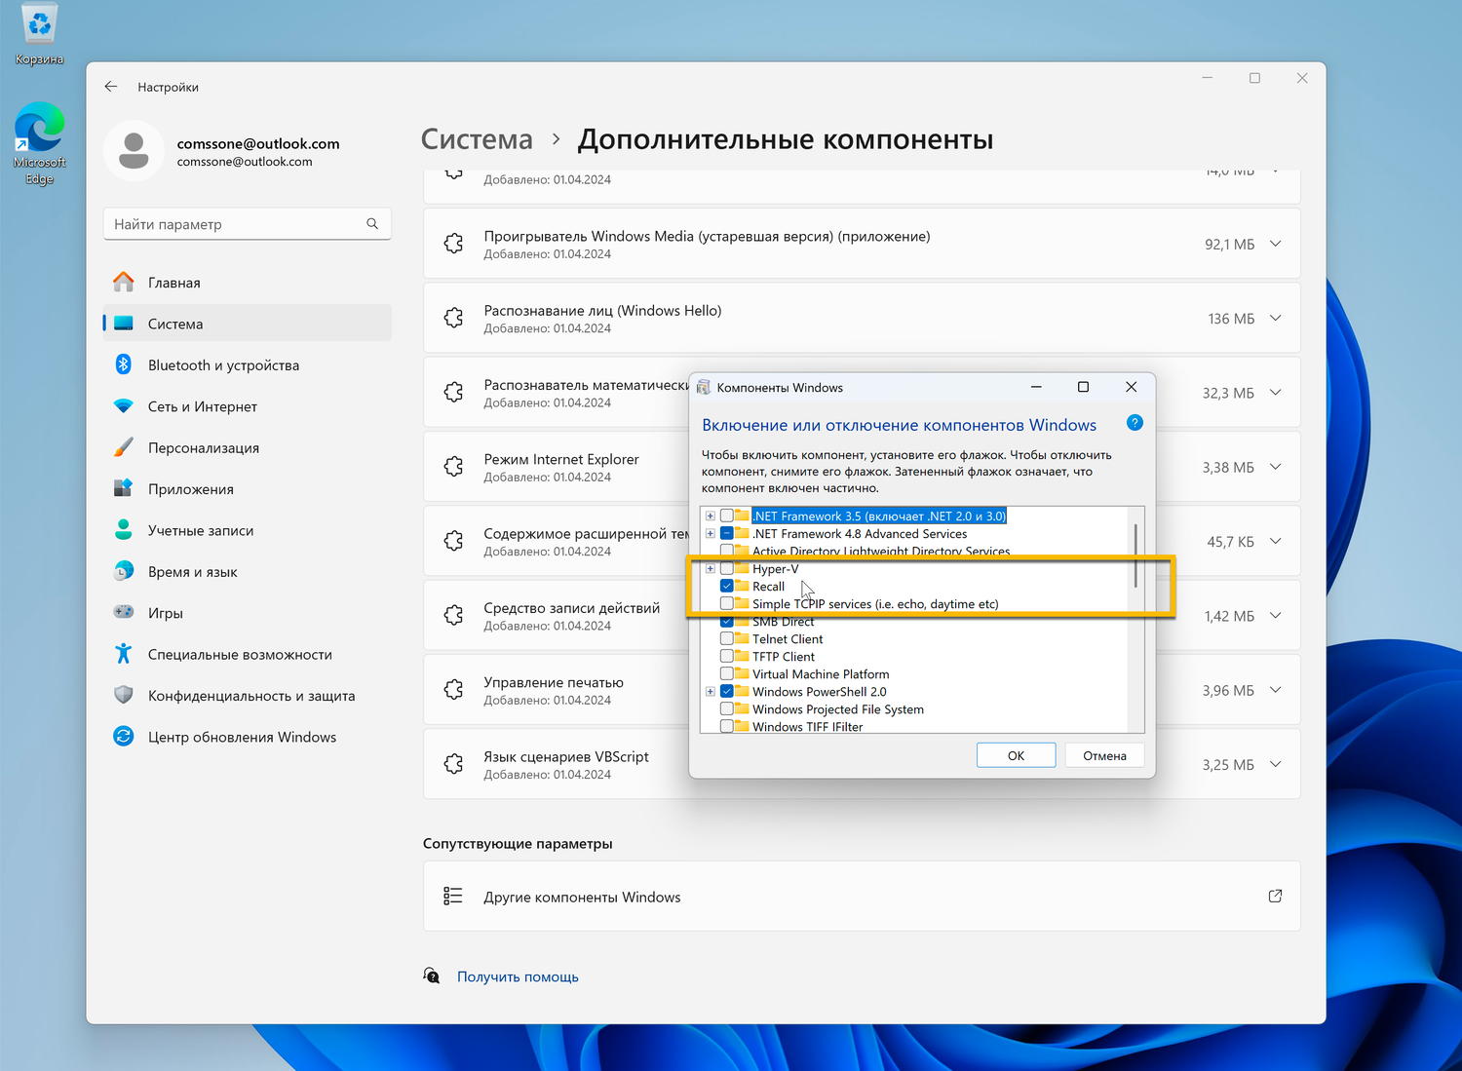Click gear icon of Средство записи действий

453,615
